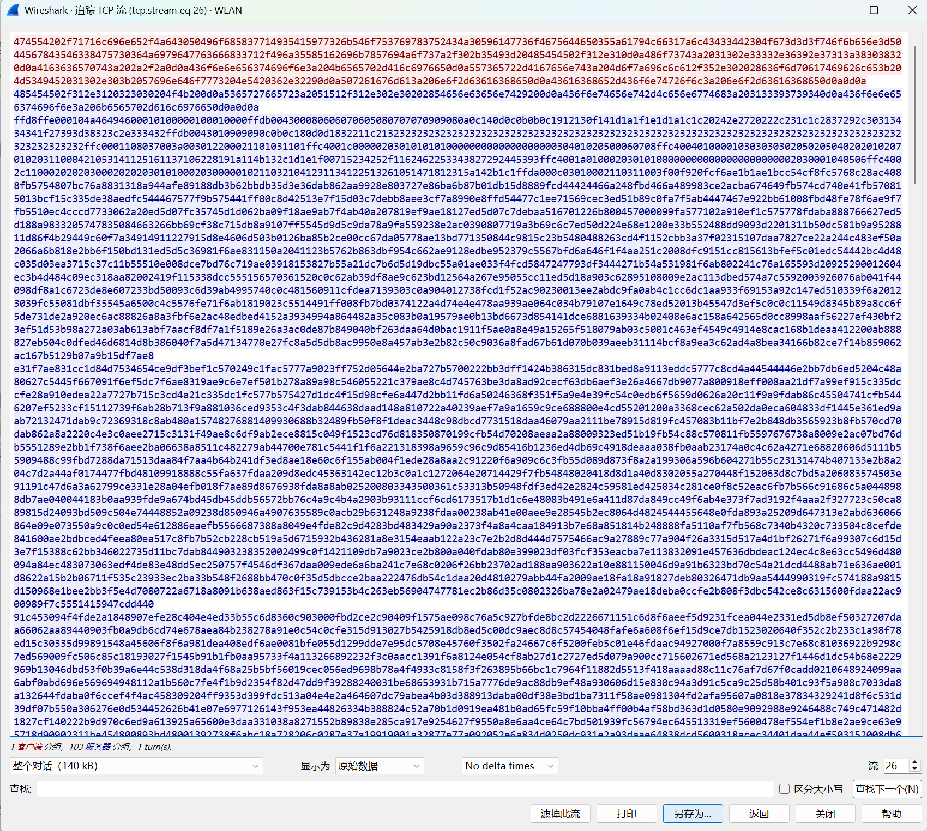Click the 打印 print button
Image resolution: width=927 pixels, height=831 pixels.
626,814
